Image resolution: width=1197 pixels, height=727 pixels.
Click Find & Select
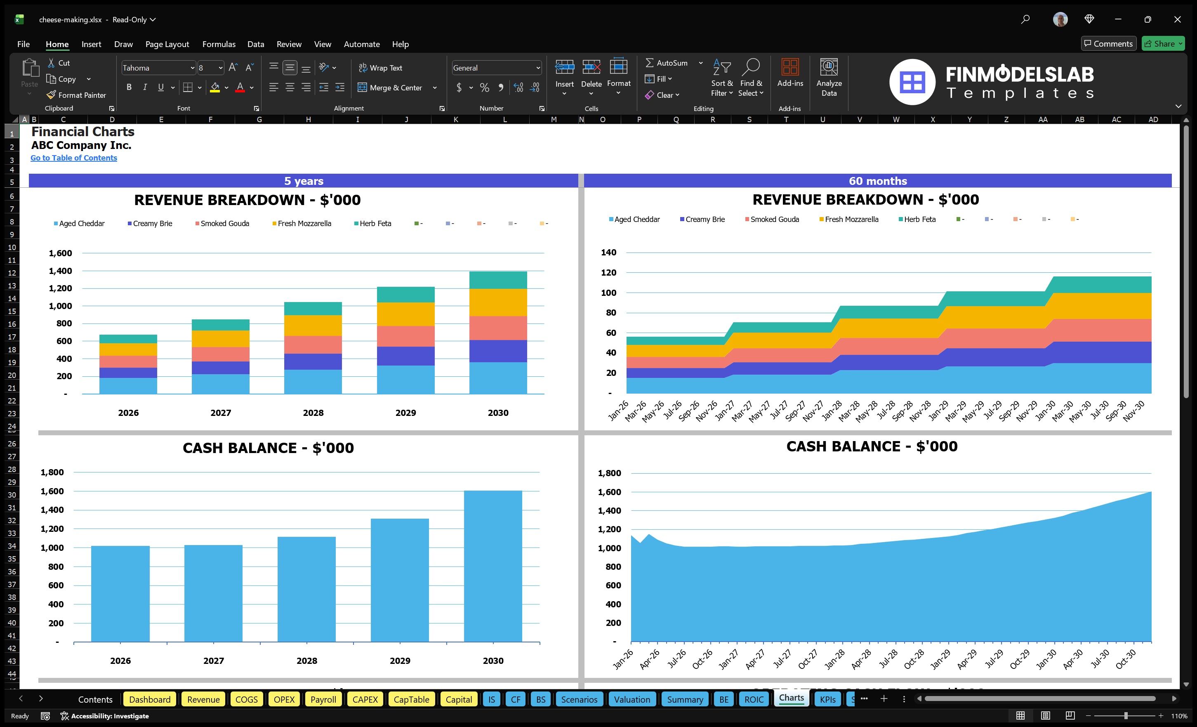[x=751, y=78]
